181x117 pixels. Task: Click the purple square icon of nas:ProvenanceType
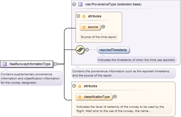80,4
